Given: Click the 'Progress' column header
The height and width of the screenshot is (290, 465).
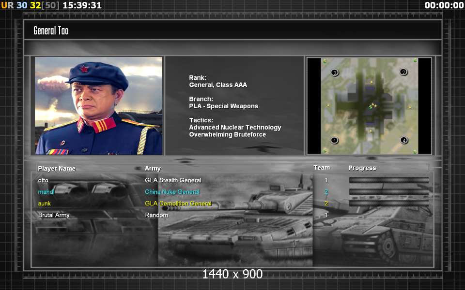Looking at the screenshot, I should pyautogui.click(x=362, y=168).
